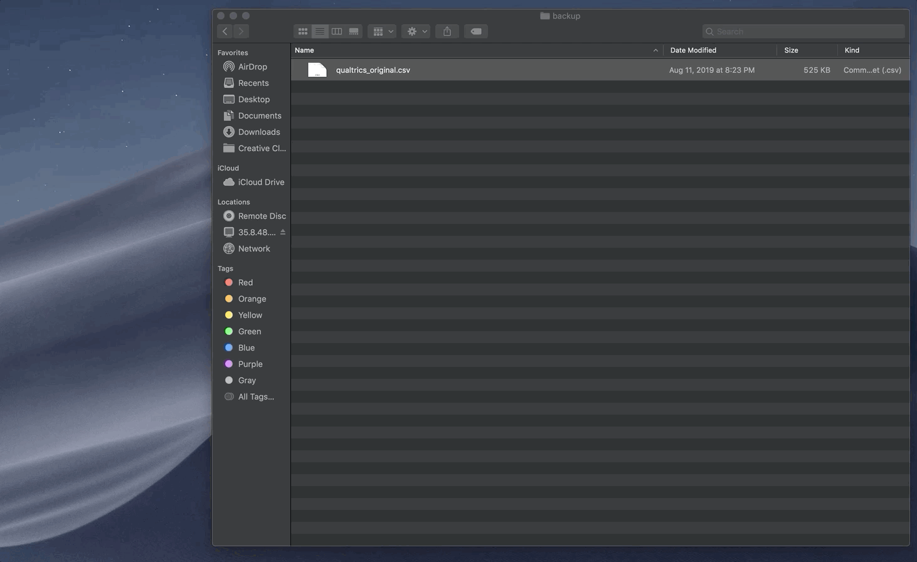Image resolution: width=917 pixels, height=562 pixels.
Task: Select iCloud Drive in sidebar
Action: point(261,182)
